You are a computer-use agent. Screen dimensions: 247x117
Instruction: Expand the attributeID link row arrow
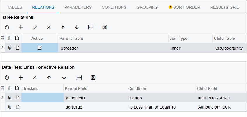[2, 97]
